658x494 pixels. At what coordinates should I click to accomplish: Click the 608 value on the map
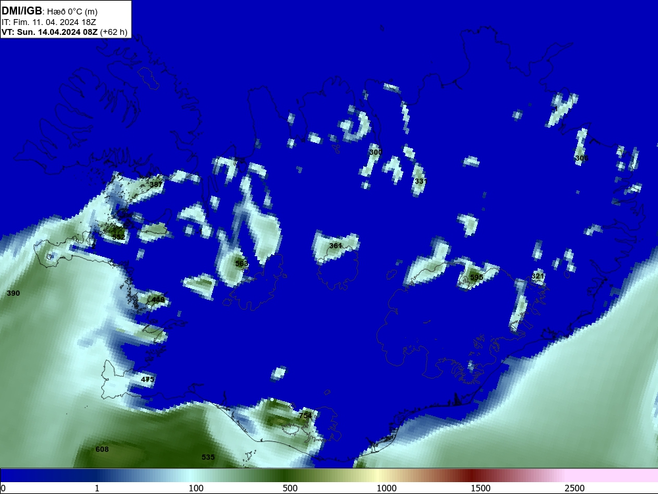[x=102, y=449]
